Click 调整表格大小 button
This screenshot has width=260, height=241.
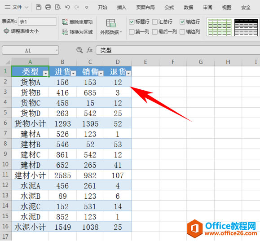tap(21, 31)
